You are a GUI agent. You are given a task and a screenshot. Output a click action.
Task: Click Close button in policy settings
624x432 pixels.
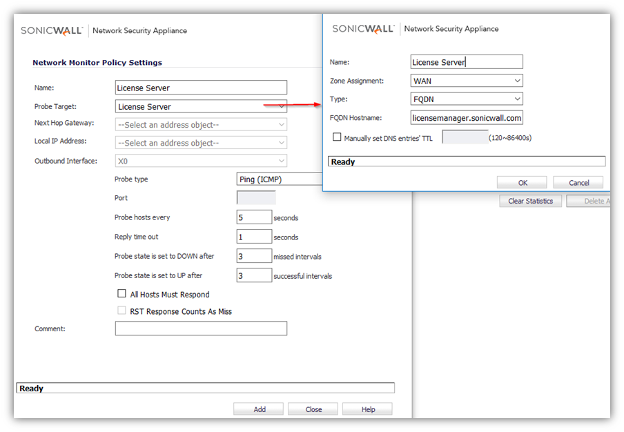(x=313, y=409)
